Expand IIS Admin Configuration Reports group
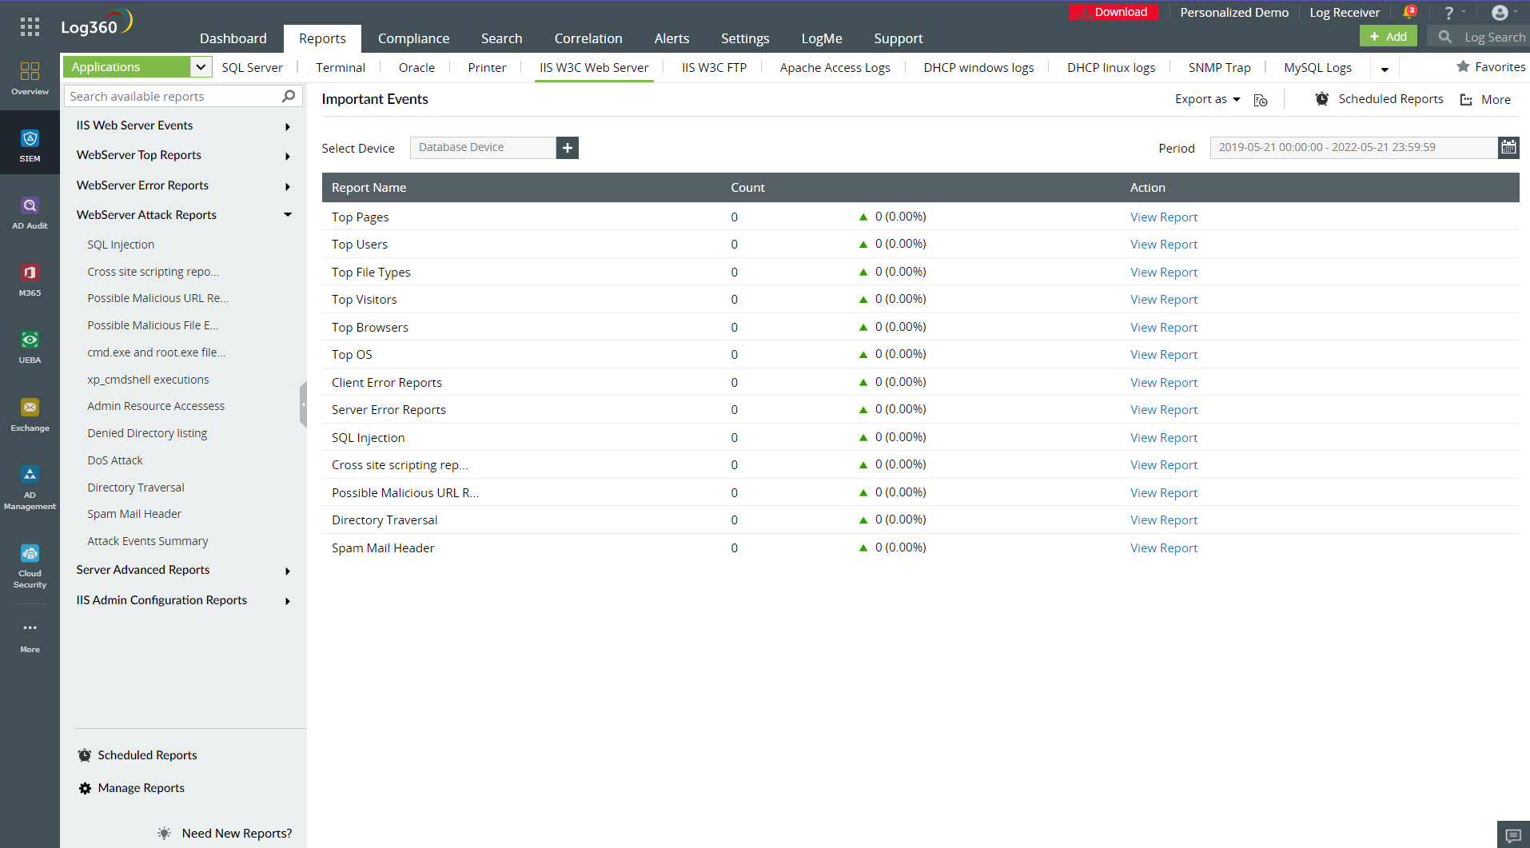Image resolution: width=1530 pixels, height=848 pixels. coord(287,601)
